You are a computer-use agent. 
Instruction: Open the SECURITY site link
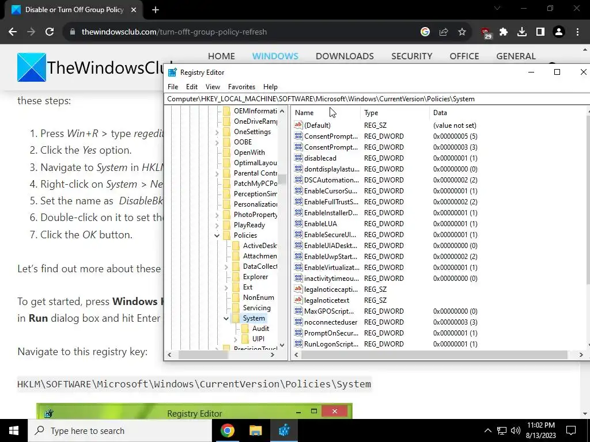coord(411,56)
